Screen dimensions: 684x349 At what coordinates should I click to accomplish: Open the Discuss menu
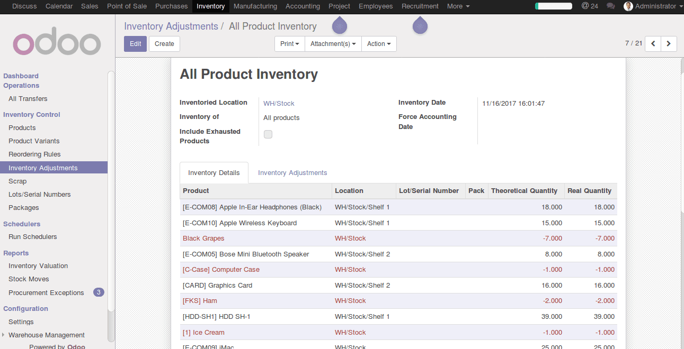[24, 6]
